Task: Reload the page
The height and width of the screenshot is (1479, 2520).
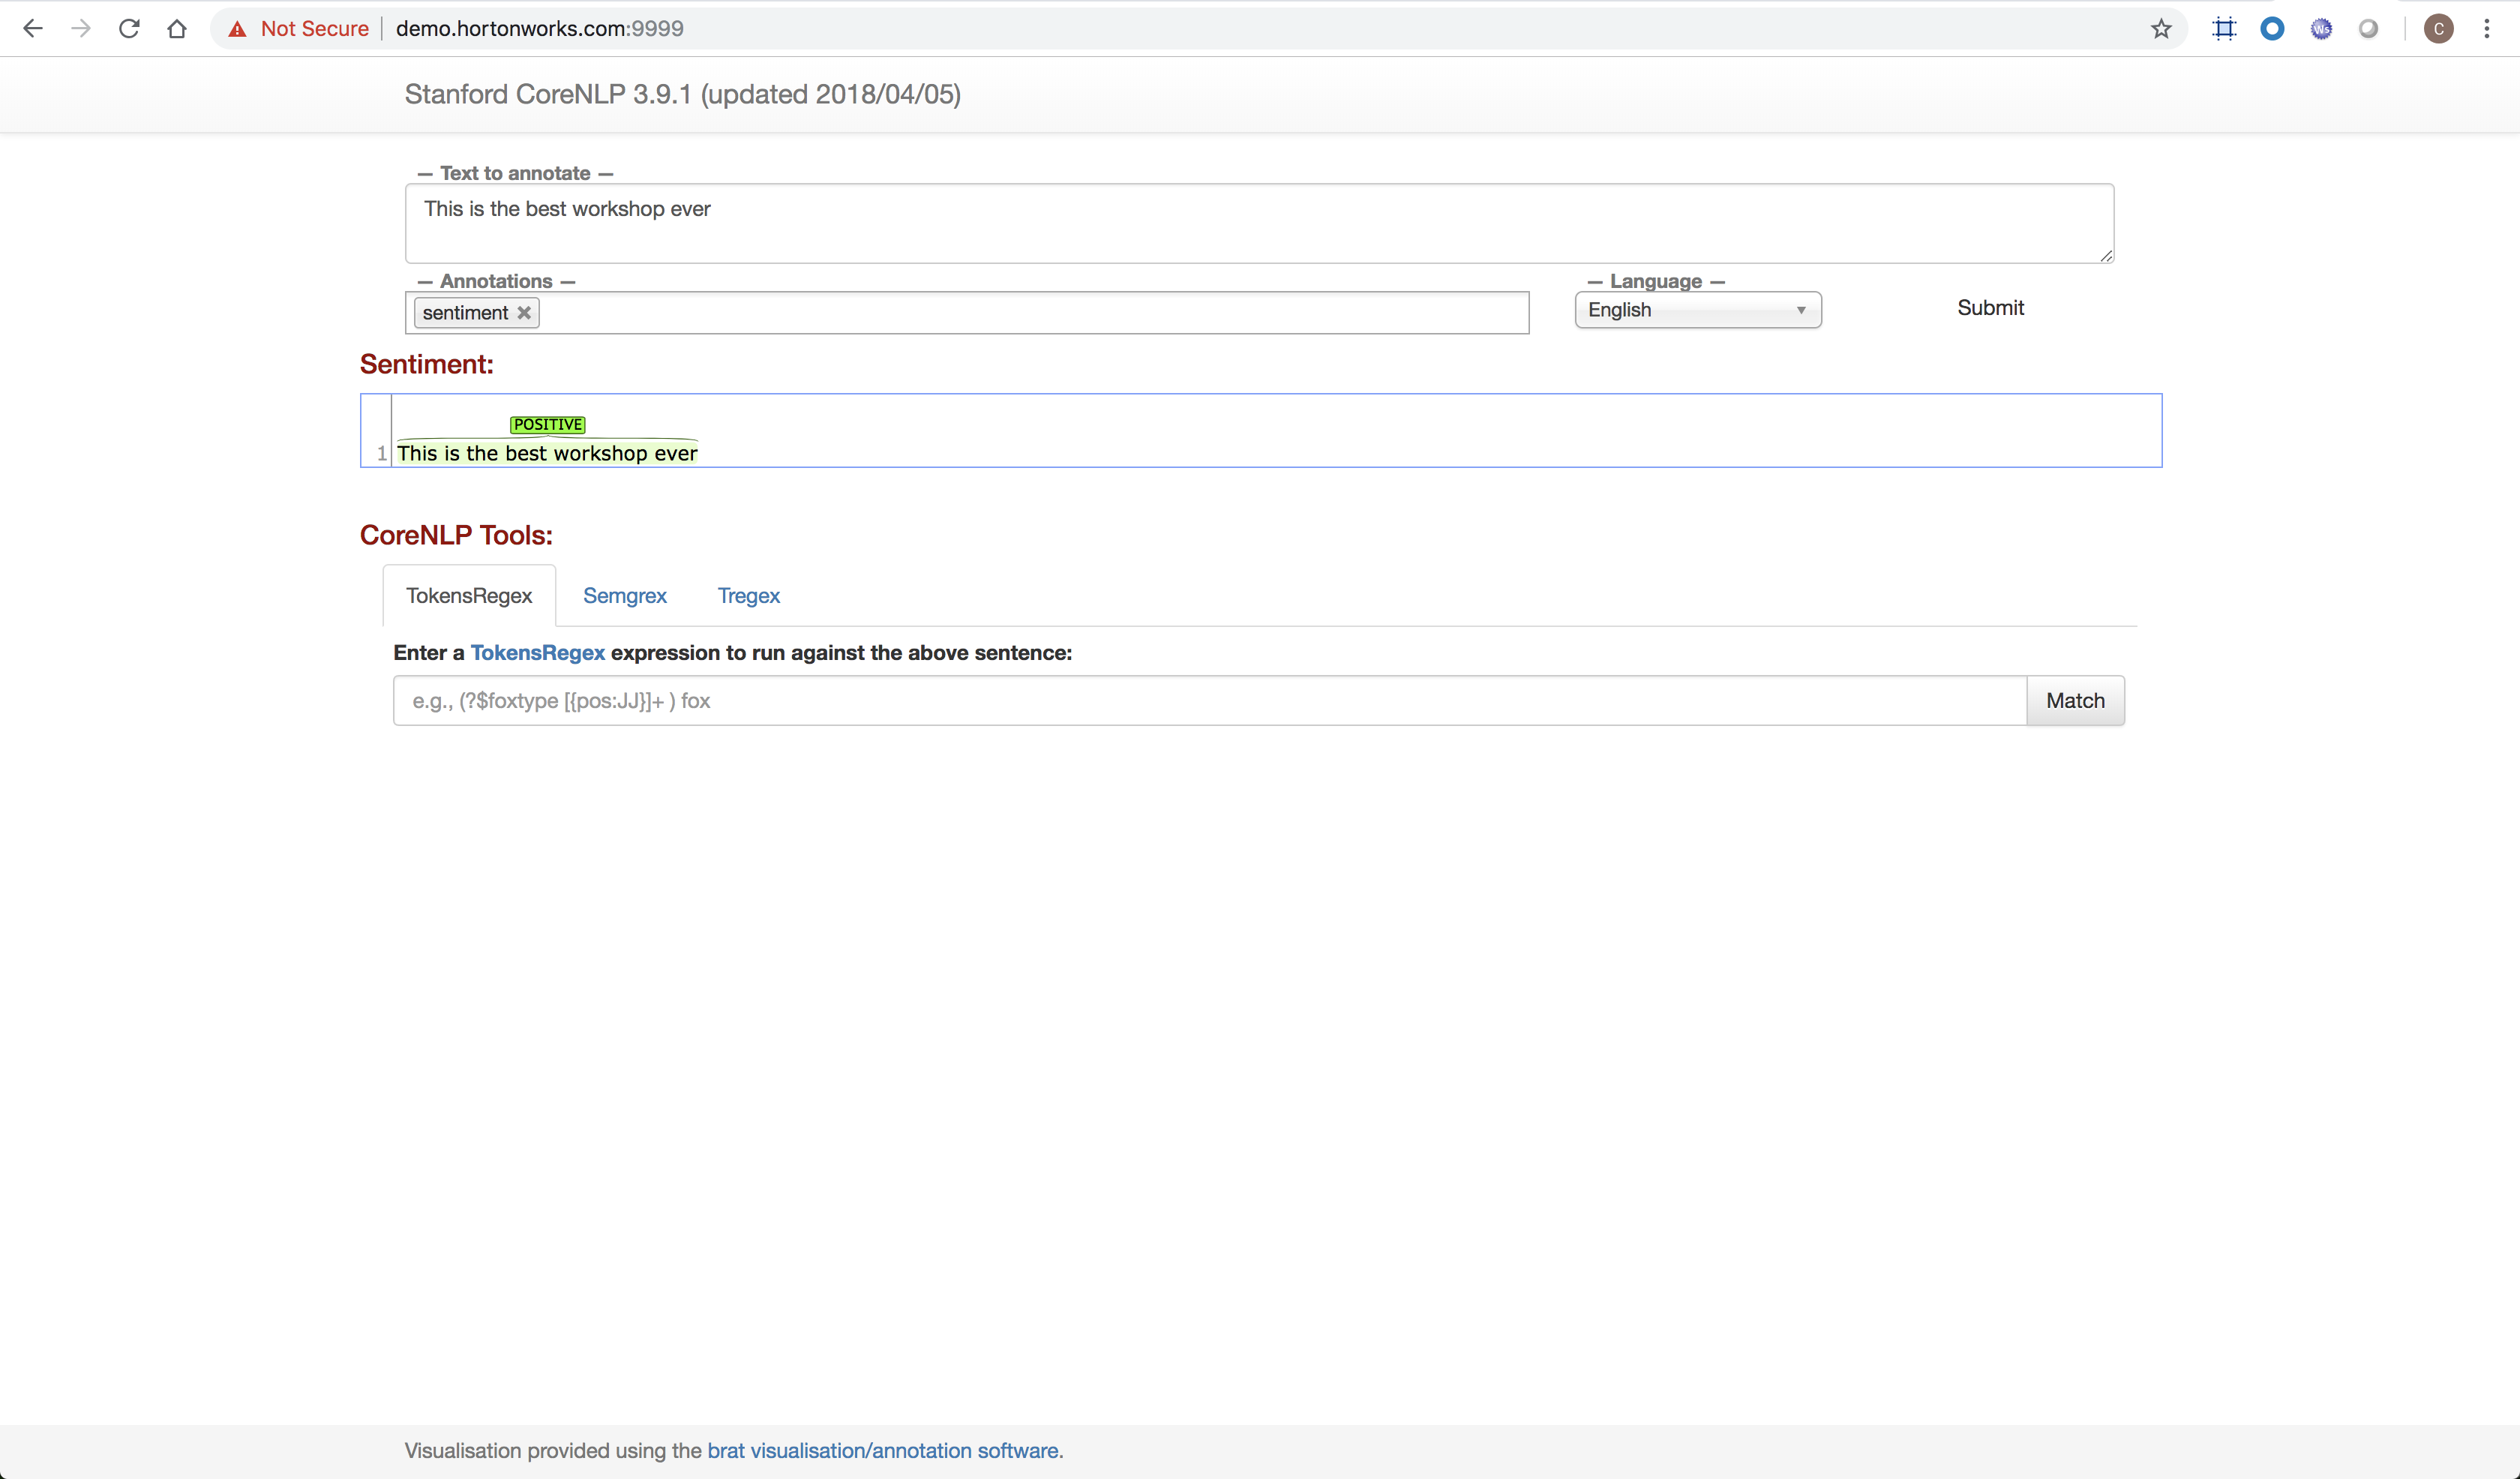Action: tap(129, 29)
